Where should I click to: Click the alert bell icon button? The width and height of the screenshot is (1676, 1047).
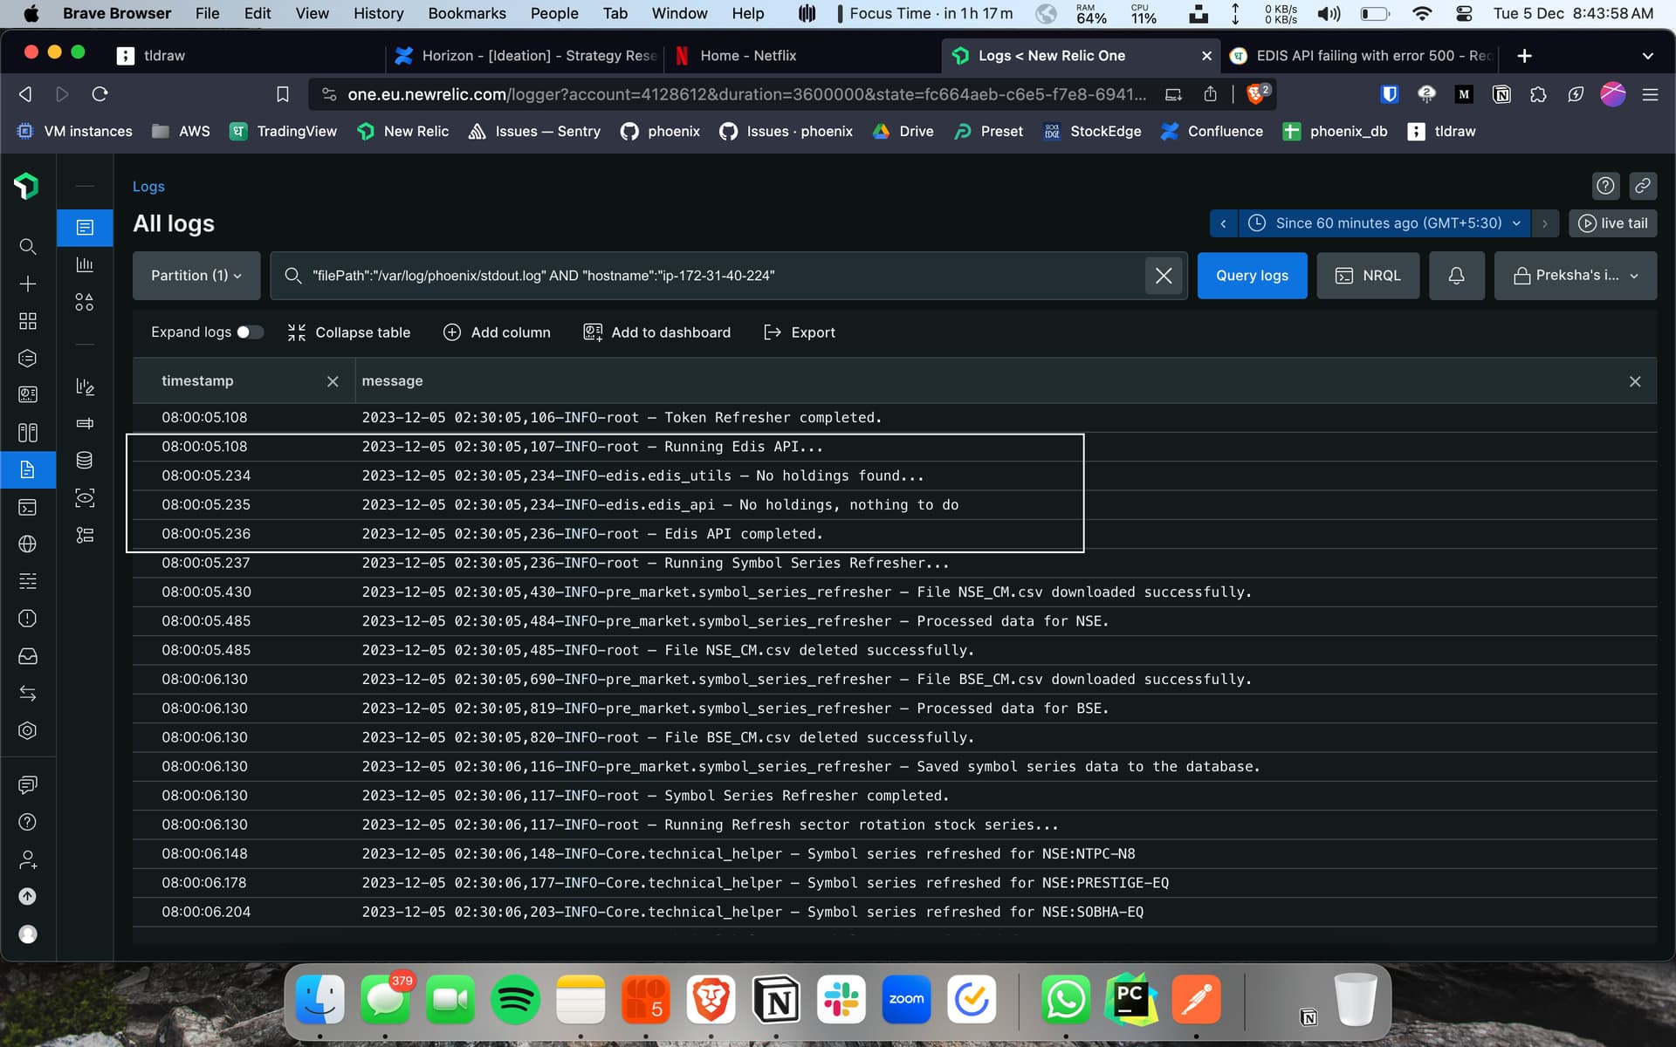tap(1456, 276)
